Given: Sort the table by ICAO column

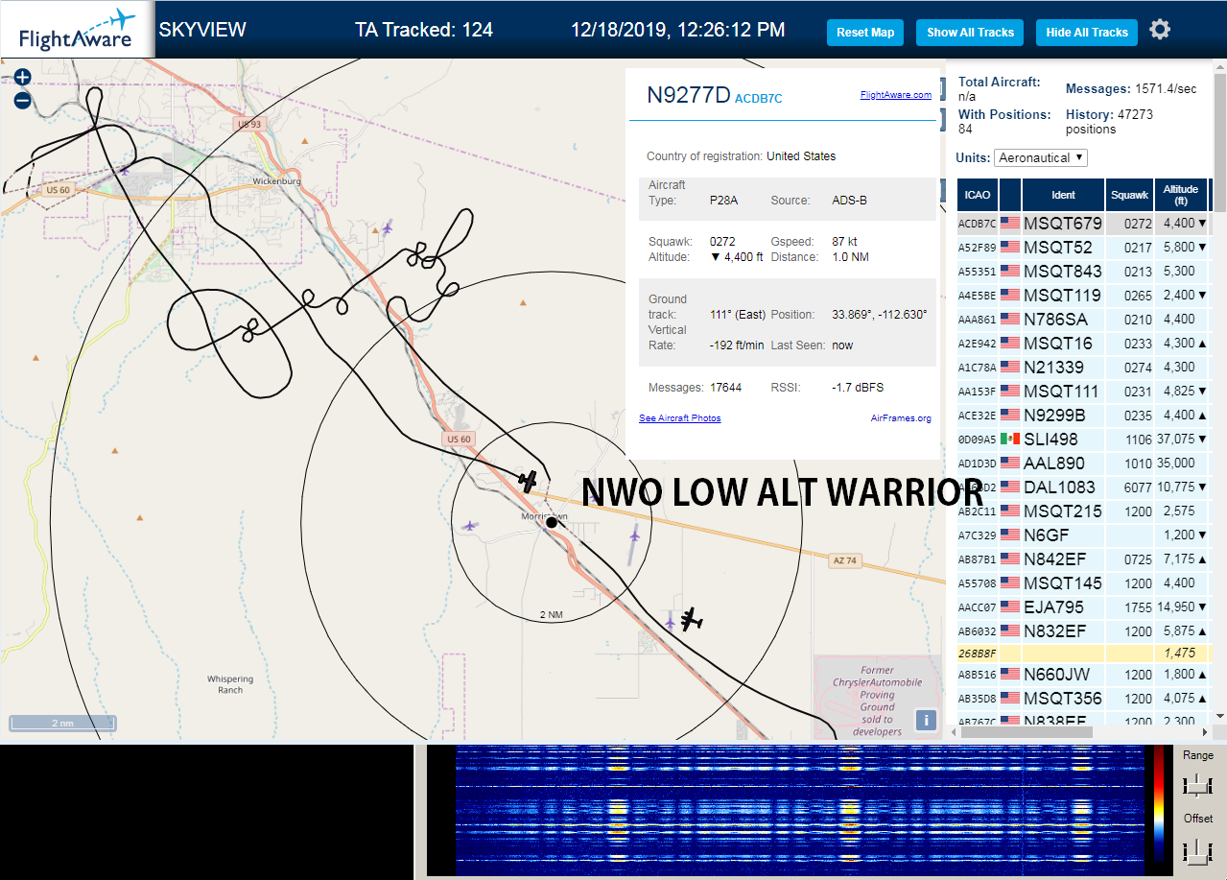Looking at the screenshot, I should pos(978,195).
